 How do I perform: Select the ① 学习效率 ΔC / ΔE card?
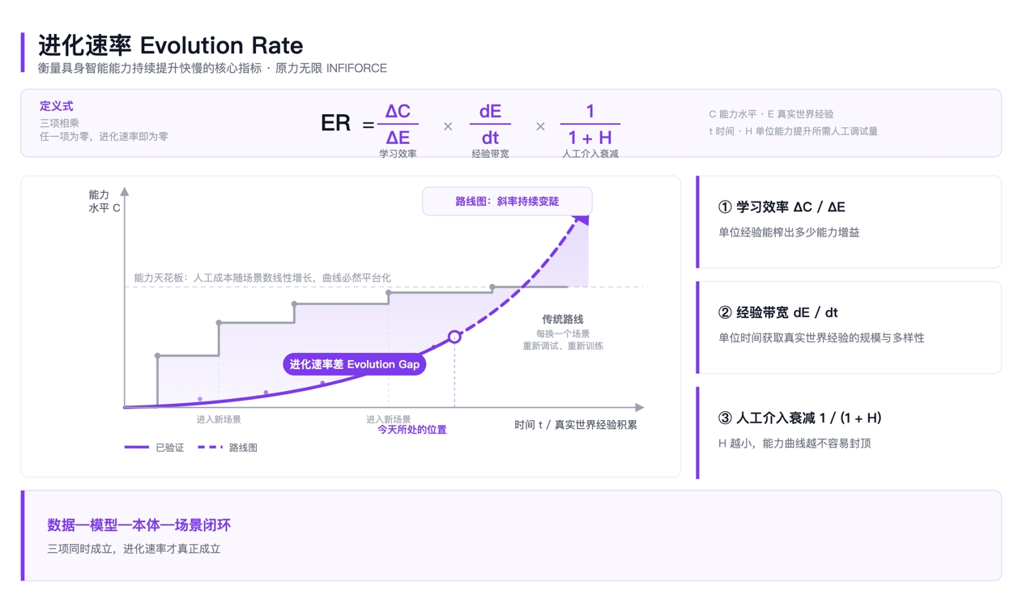tap(849, 222)
